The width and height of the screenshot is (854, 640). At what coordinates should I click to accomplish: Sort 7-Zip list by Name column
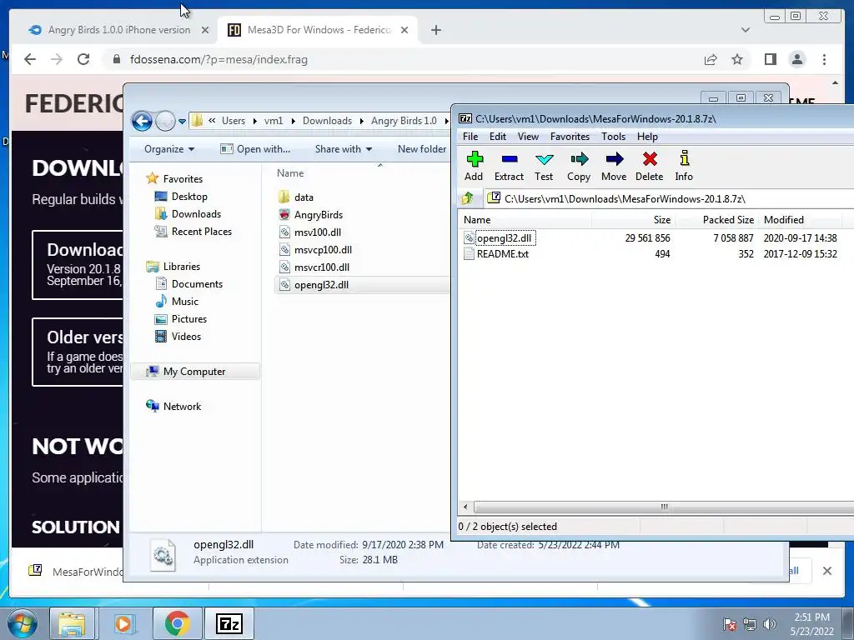(x=525, y=220)
